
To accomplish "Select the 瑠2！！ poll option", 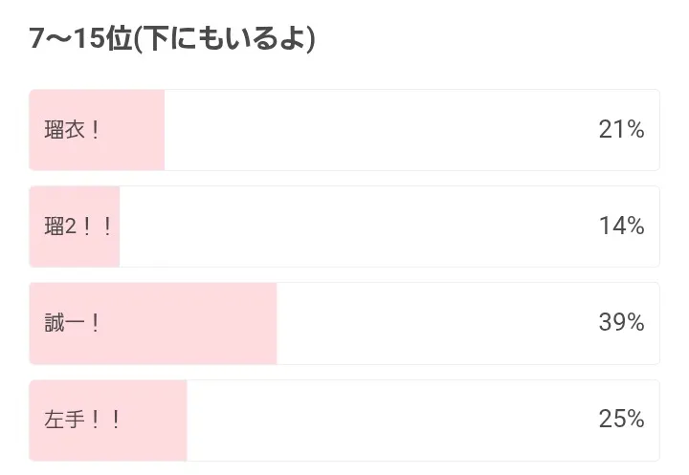I will pos(344,227).
